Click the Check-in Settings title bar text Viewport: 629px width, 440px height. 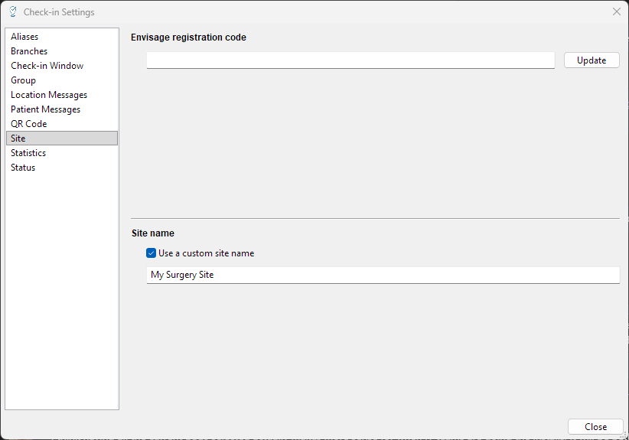(x=59, y=12)
